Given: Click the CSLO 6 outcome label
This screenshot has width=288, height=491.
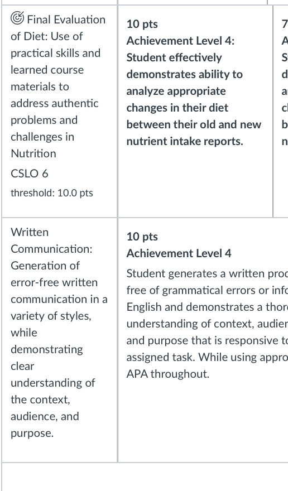Looking at the screenshot, I should pos(30,174).
